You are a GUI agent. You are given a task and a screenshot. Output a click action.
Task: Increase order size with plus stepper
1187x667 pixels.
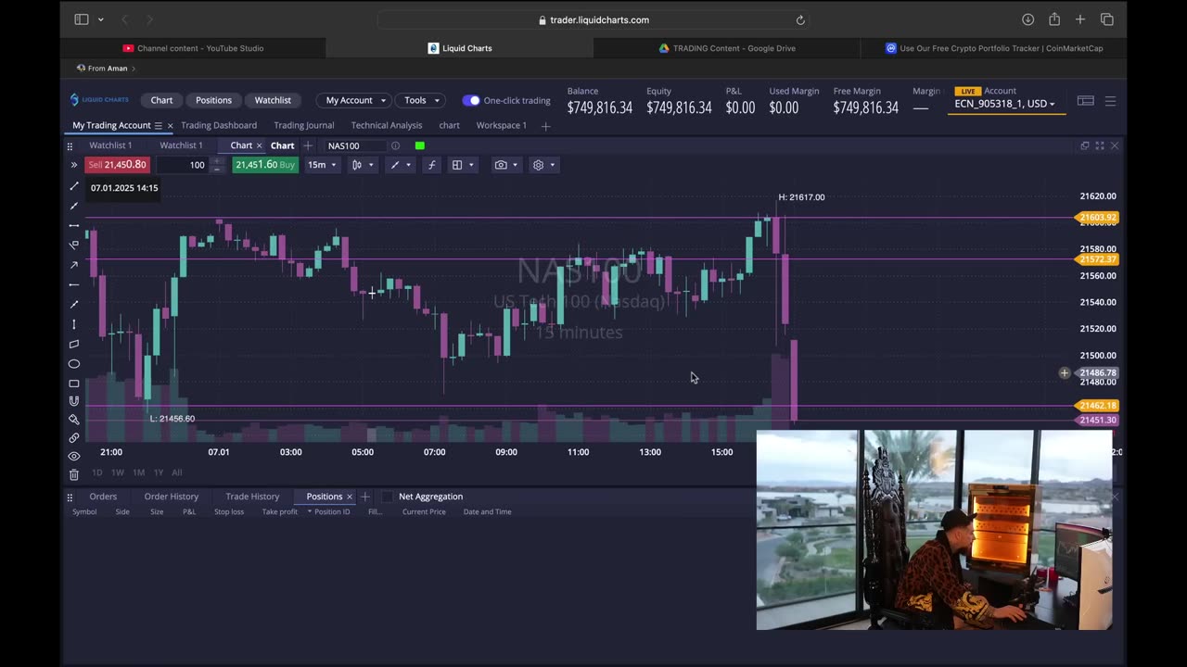pyautogui.click(x=217, y=161)
